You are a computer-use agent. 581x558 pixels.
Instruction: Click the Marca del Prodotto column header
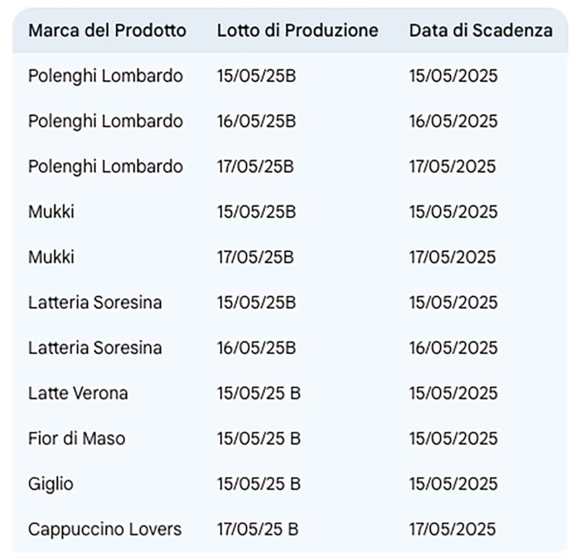(x=107, y=30)
